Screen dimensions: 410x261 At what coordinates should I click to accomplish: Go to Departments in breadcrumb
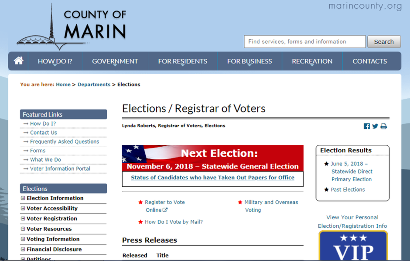(x=94, y=85)
